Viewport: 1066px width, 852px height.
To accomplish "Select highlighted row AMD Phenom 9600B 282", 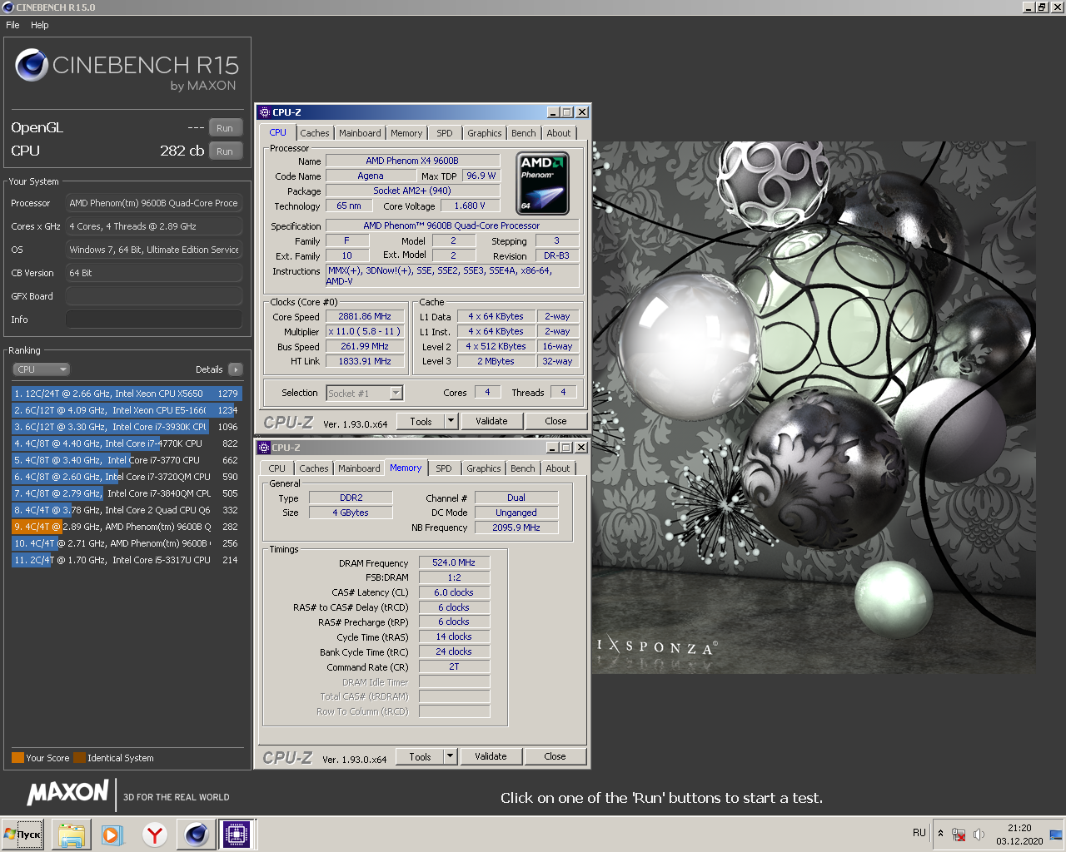I will [x=127, y=527].
